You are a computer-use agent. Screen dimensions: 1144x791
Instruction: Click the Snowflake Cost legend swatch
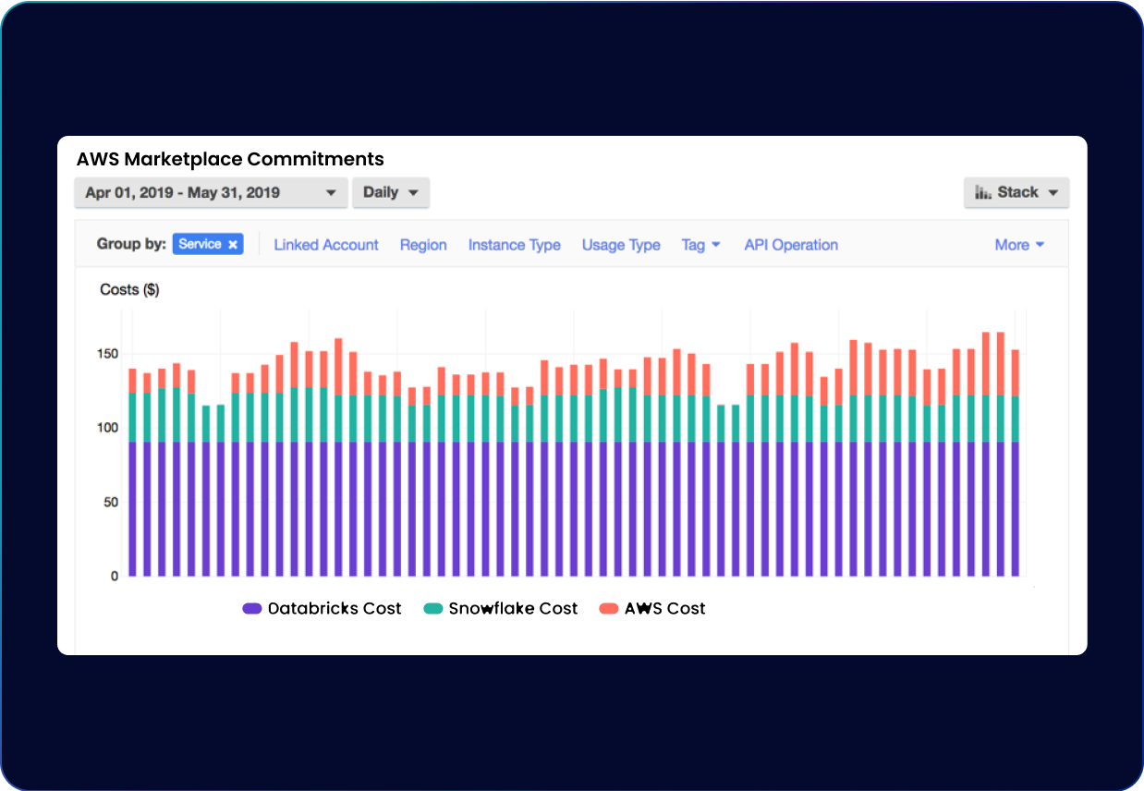tap(433, 609)
